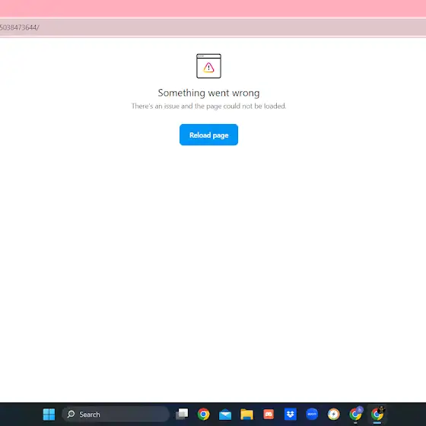
Task: Open the Windows Start menu
Action: pyautogui.click(x=49, y=415)
